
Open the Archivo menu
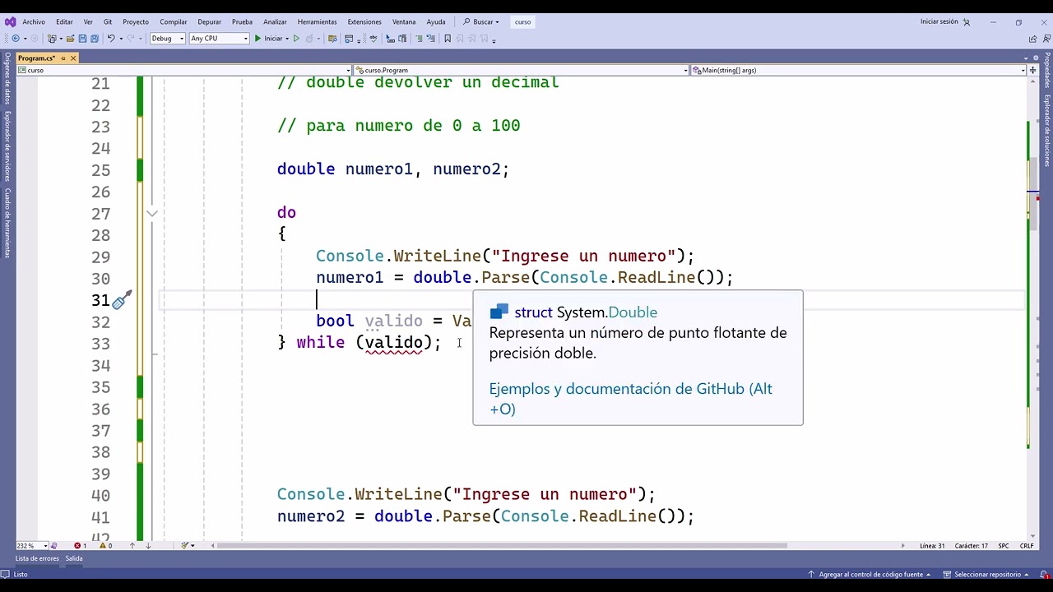point(34,22)
